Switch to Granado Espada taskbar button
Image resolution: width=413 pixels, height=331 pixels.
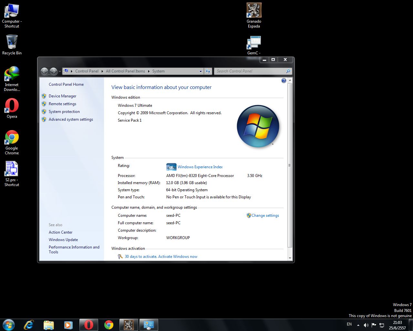129,325
